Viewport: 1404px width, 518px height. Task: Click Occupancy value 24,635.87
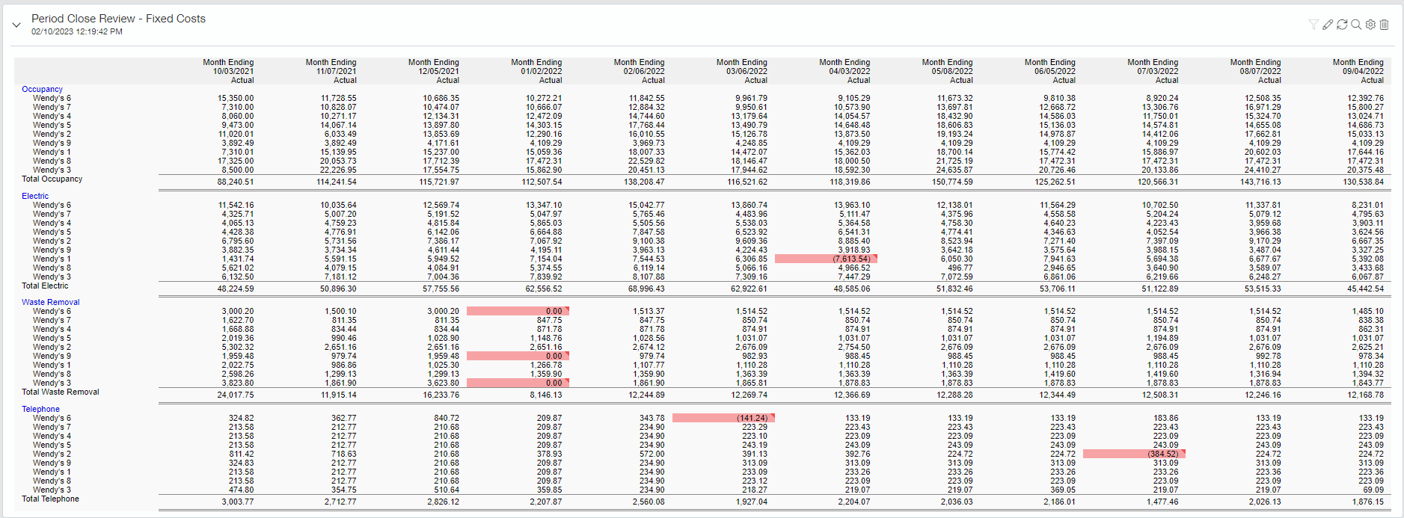(x=954, y=170)
